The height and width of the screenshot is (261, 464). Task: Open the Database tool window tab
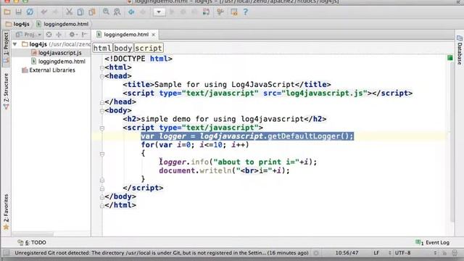460,50
